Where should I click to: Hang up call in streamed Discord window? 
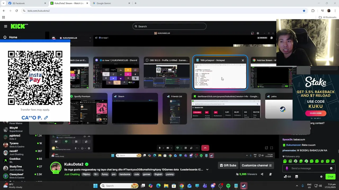point(205,148)
